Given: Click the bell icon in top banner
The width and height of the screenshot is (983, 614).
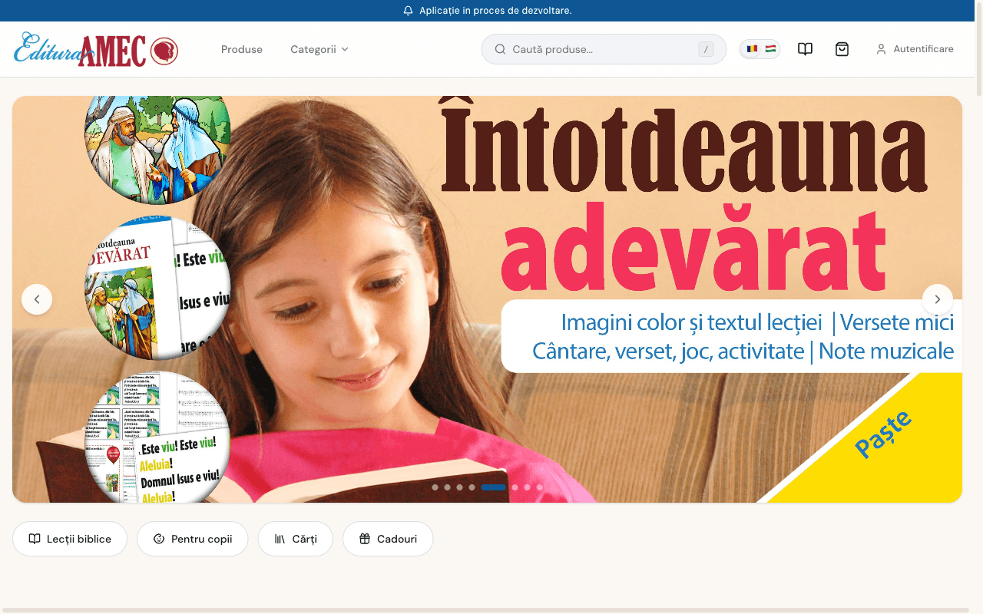Looking at the screenshot, I should pos(407,10).
